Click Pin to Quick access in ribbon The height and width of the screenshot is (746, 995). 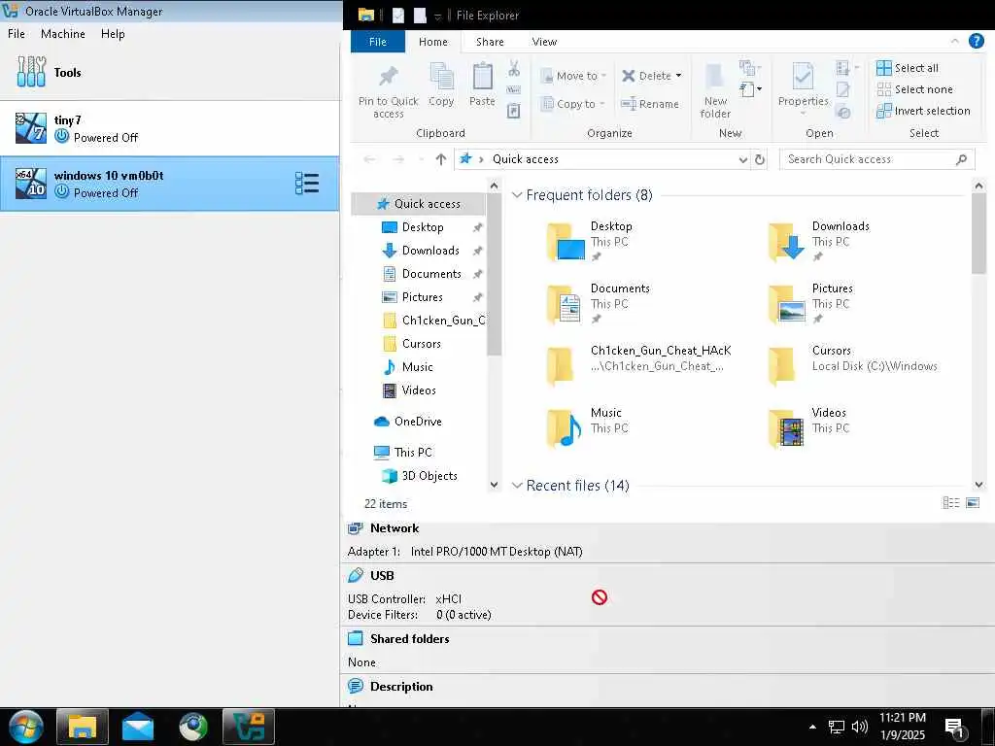(x=389, y=90)
